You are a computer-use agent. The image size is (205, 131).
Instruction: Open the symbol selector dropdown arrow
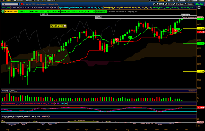coord(20,4)
